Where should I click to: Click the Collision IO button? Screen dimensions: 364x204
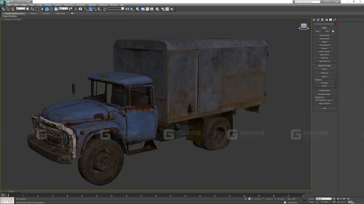coord(324,73)
